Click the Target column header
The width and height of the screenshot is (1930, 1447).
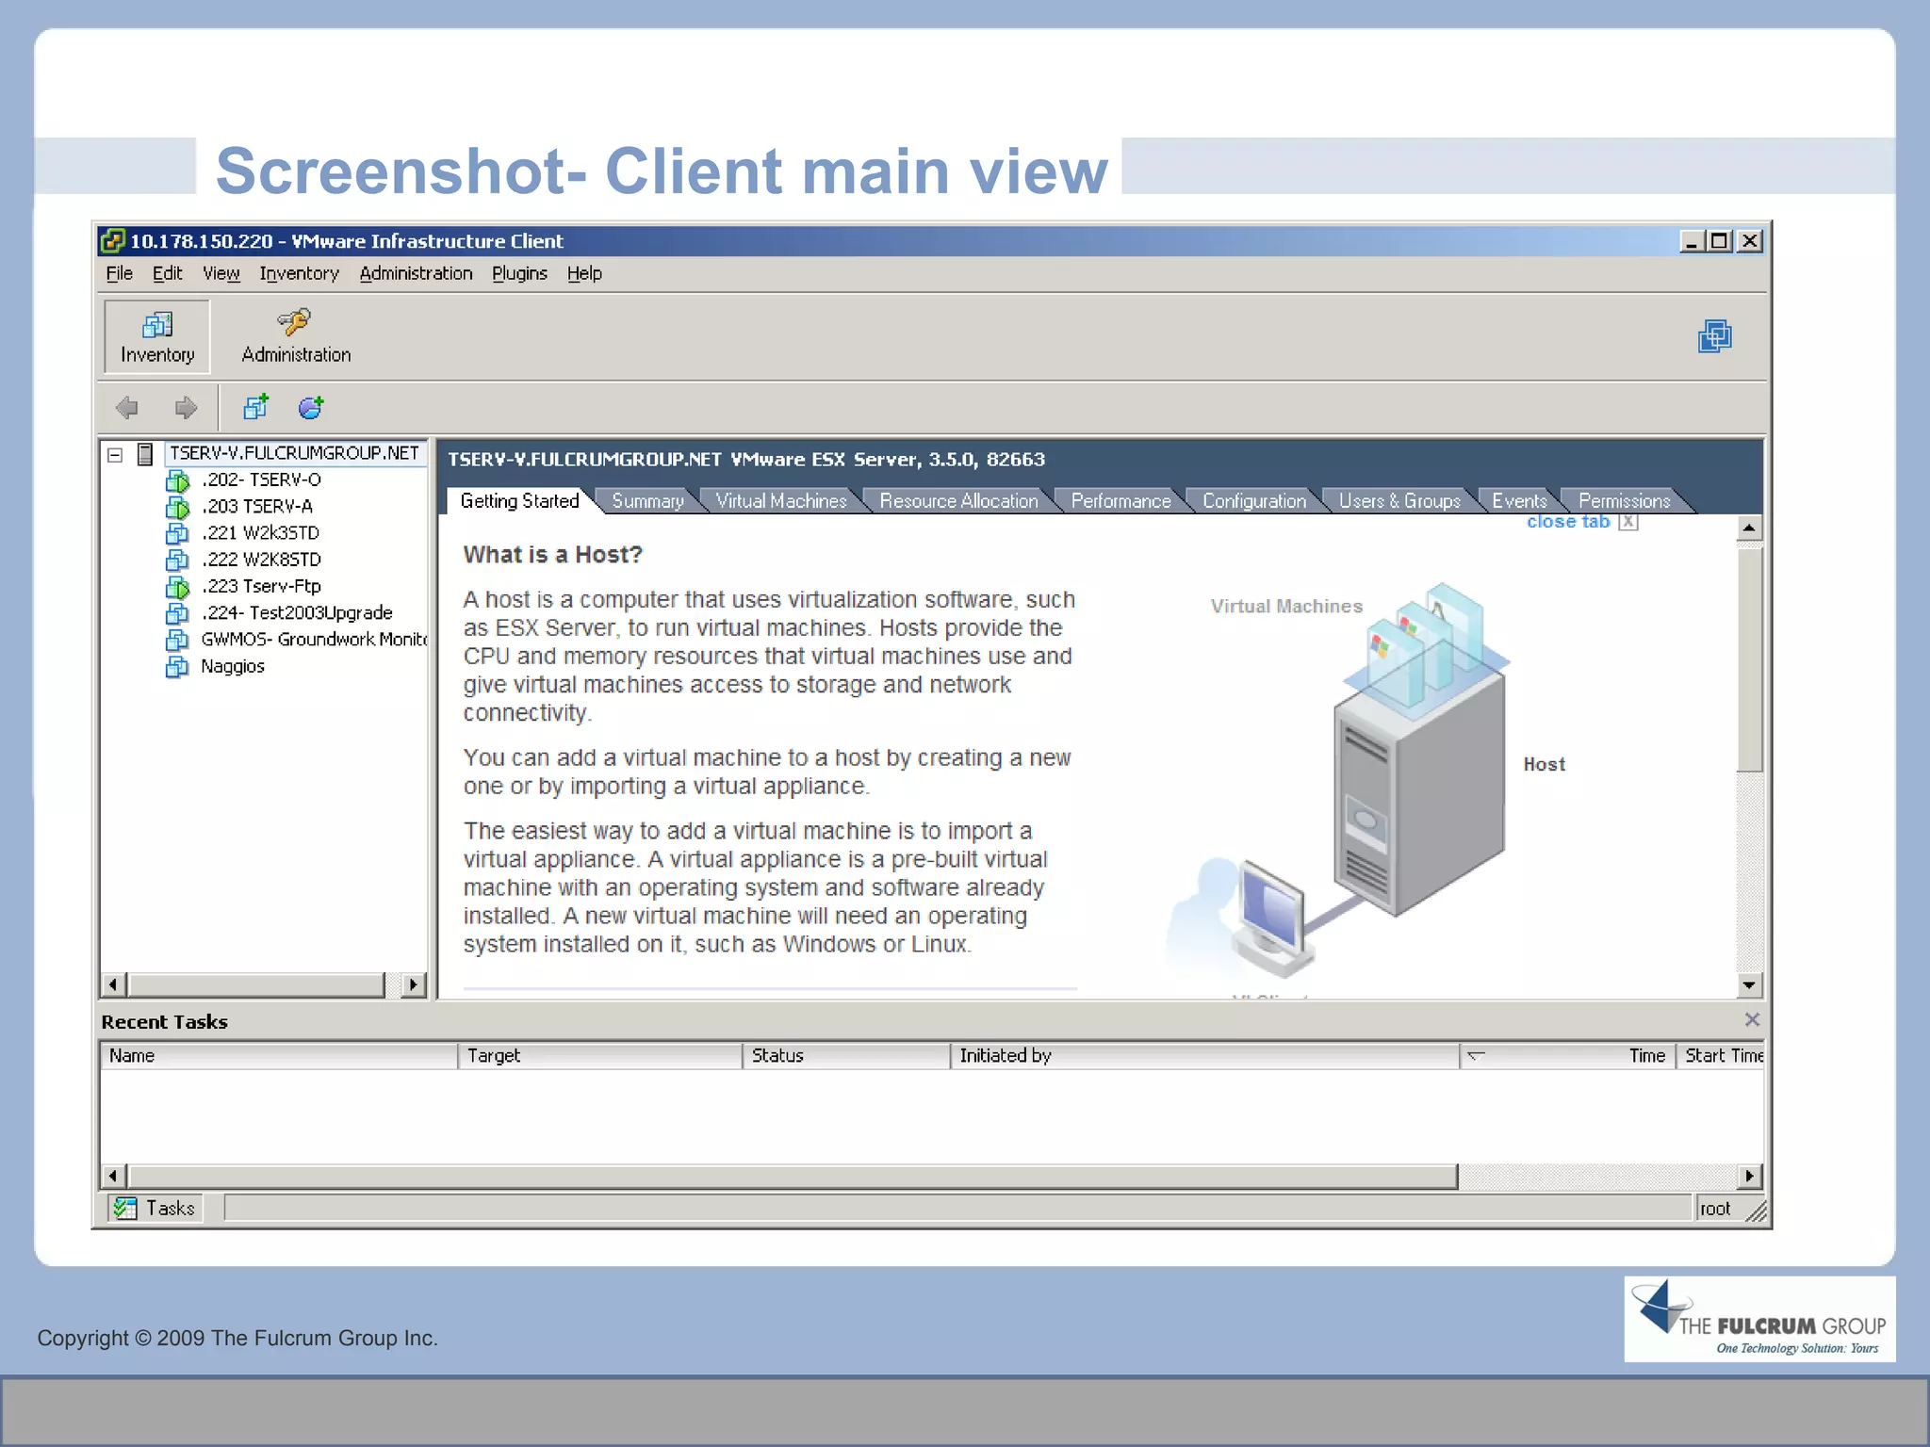point(600,1056)
